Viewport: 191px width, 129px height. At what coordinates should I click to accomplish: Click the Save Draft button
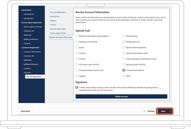click(25, 111)
